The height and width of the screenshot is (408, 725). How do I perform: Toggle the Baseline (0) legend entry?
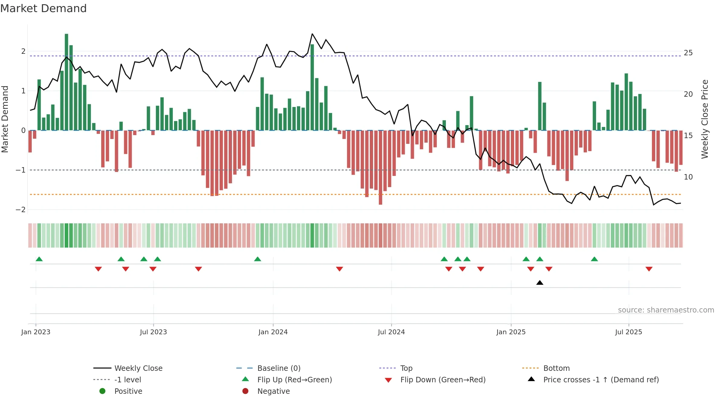(279, 368)
